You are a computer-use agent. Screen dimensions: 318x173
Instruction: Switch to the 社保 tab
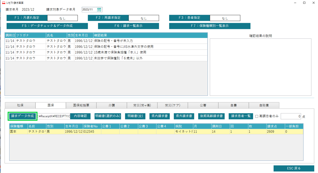pyautogui.click(x=20, y=105)
